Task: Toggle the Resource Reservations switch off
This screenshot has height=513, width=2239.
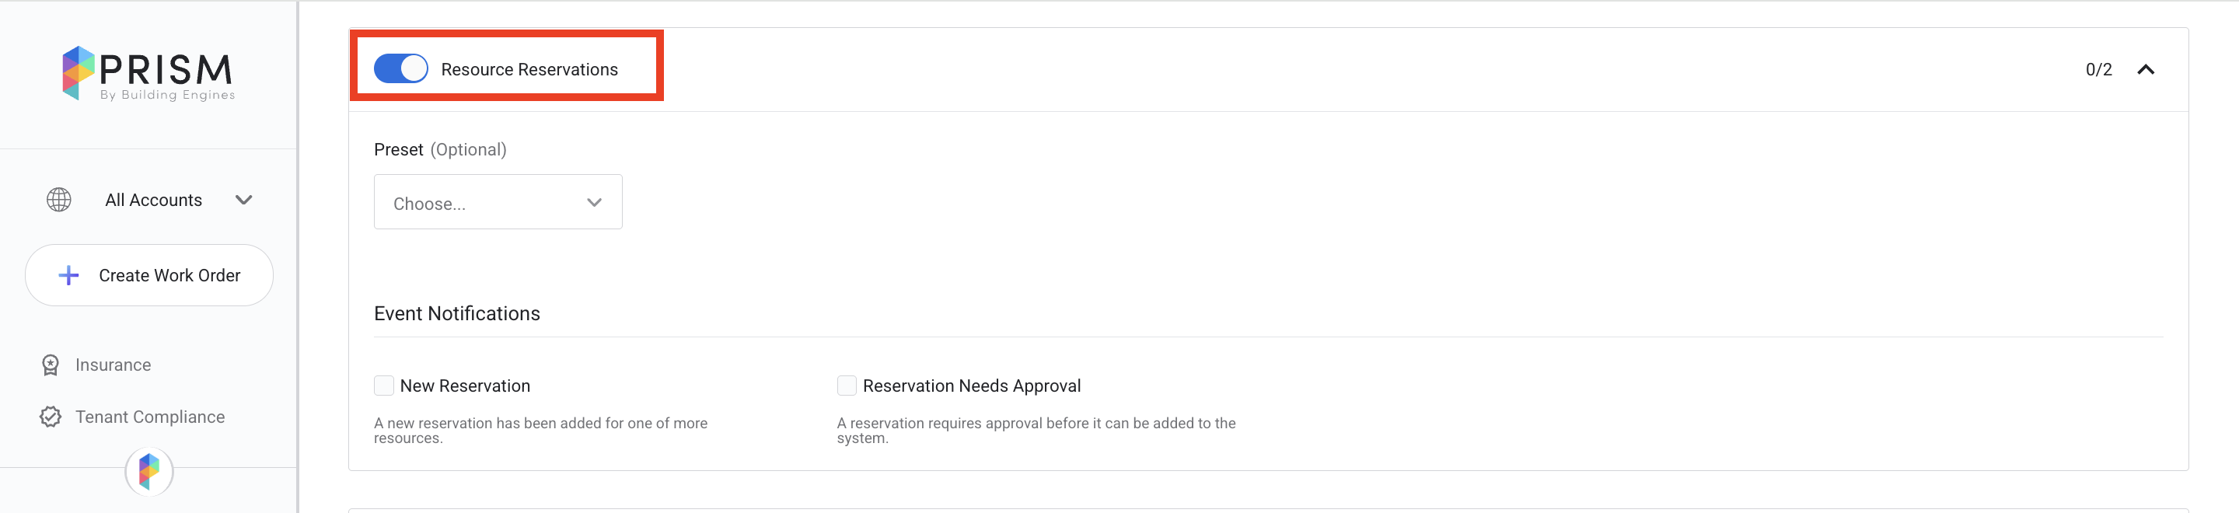Action: tap(400, 68)
